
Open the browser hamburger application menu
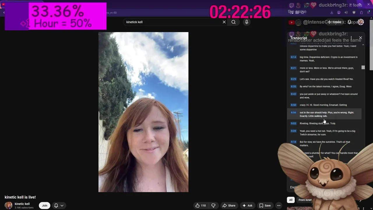point(369,13)
